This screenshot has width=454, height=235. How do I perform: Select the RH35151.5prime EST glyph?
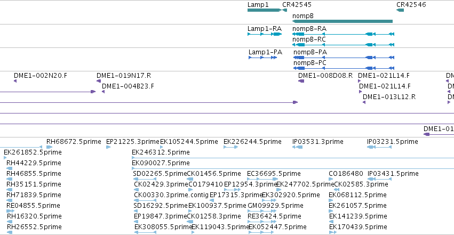pos(9,190)
